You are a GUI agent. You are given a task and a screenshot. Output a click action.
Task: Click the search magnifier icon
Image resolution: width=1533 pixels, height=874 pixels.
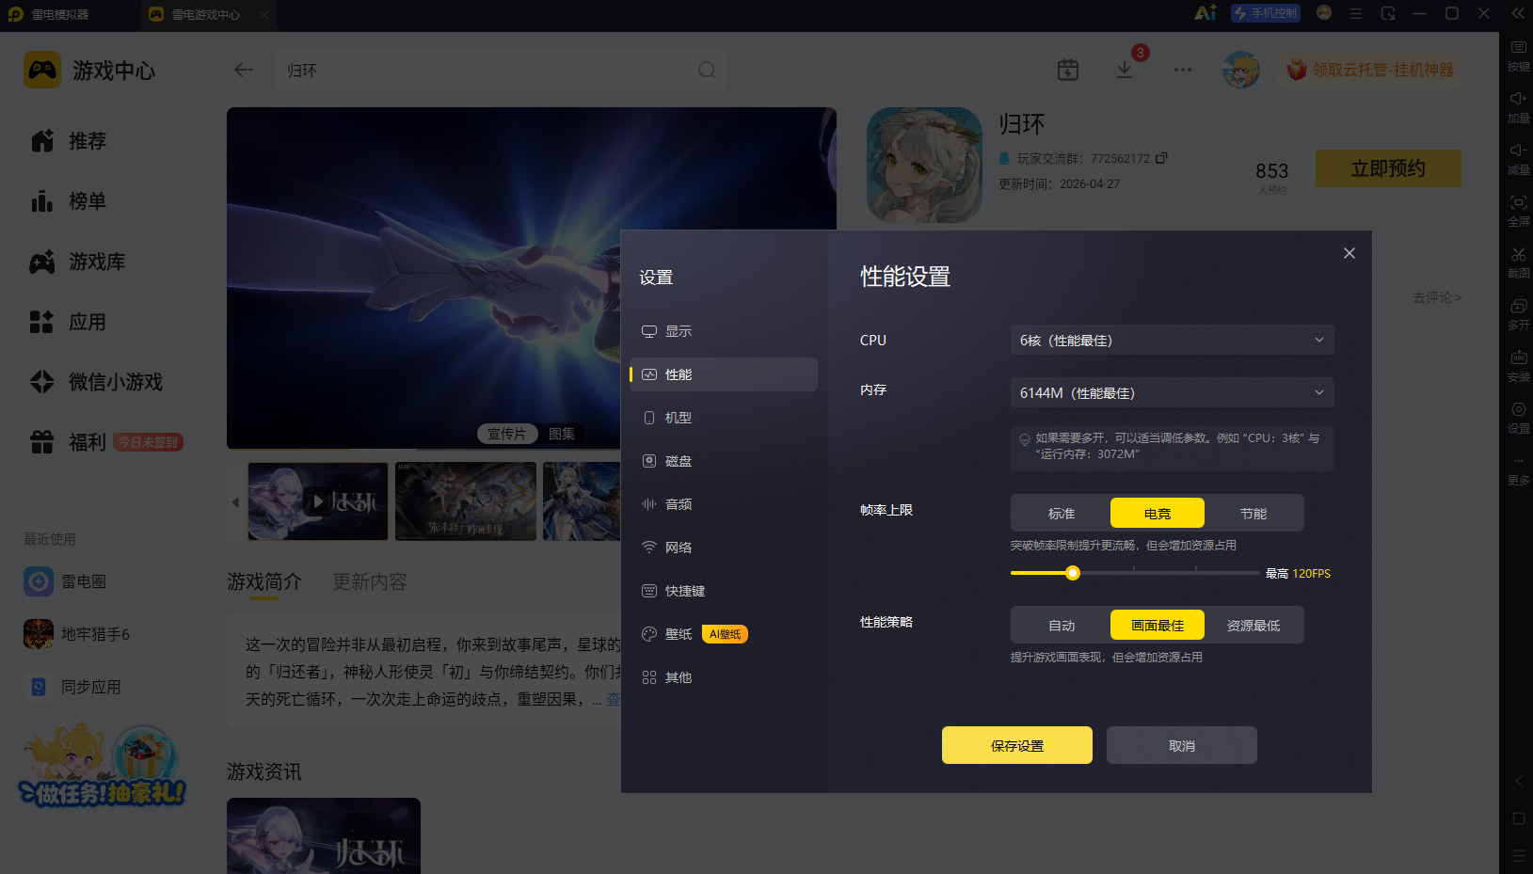(707, 70)
